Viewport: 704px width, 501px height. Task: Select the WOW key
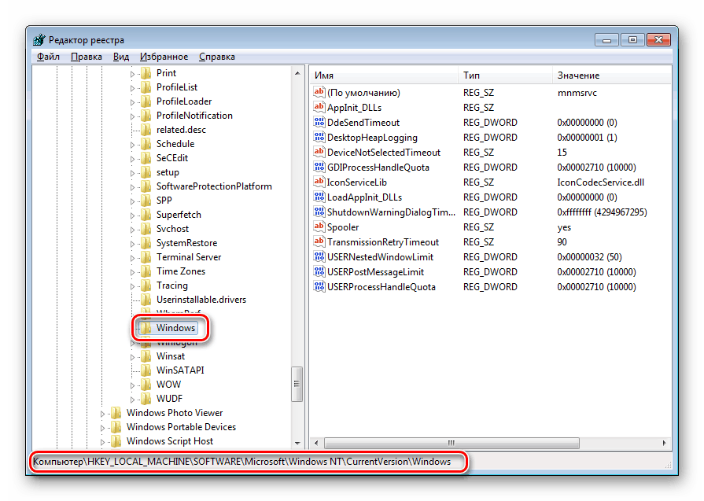pos(168,385)
